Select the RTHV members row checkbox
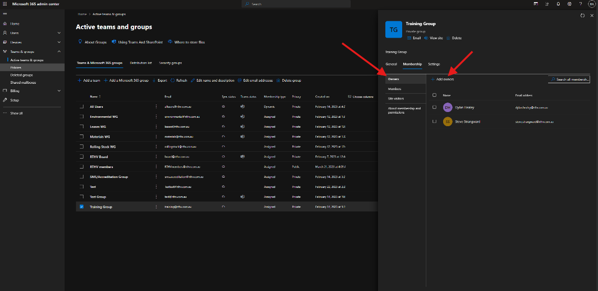Viewport: 598px width, 291px height. click(x=81, y=166)
